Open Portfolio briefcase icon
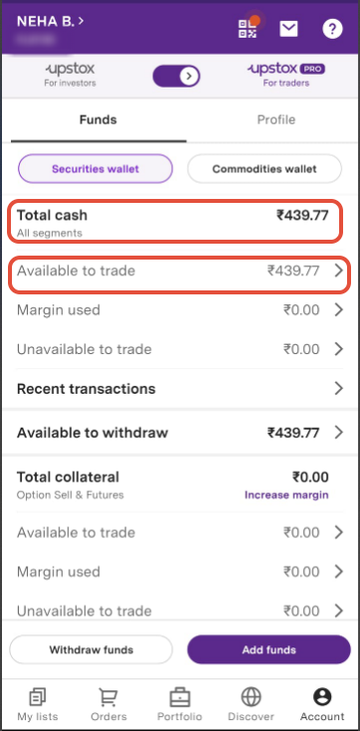The image size is (360, 731). click(x=180, y=704)
